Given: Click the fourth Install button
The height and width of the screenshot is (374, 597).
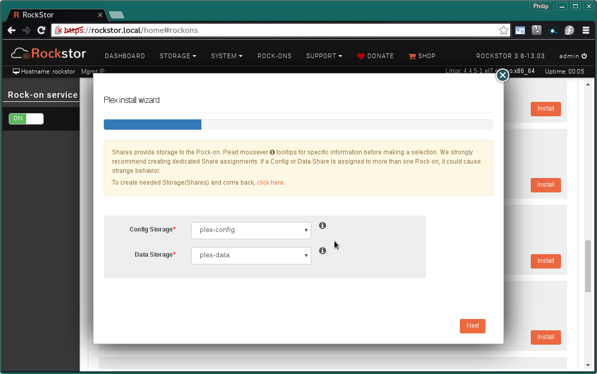Looking at the screenshot, I should click(546, 337).
